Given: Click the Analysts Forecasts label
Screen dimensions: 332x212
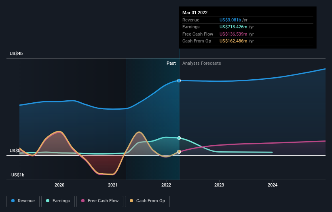Looking at the screenshot, I should click(x=201, y=64).
